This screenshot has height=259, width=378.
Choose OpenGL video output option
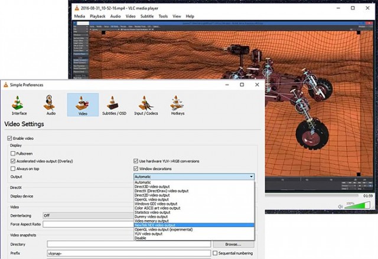pos(194,199)
